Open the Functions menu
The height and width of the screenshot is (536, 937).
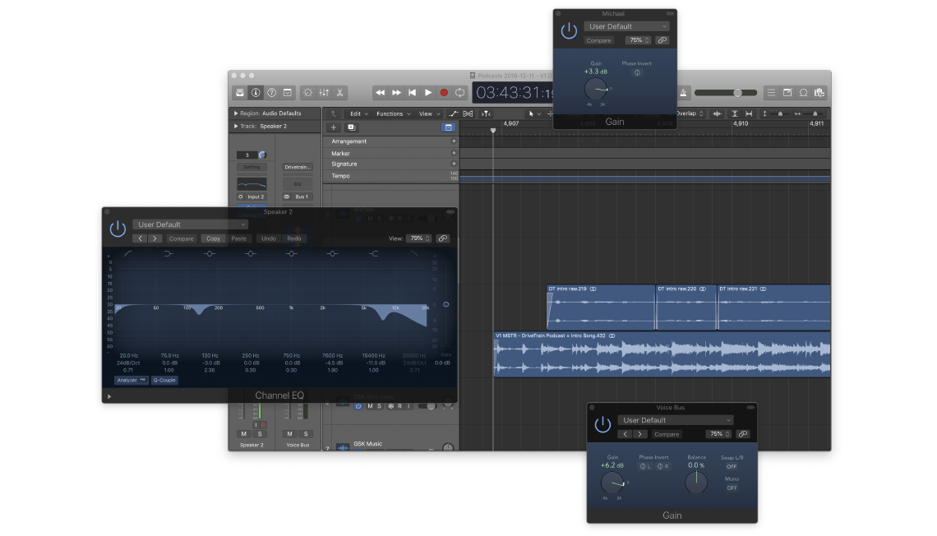coord(393,114)
